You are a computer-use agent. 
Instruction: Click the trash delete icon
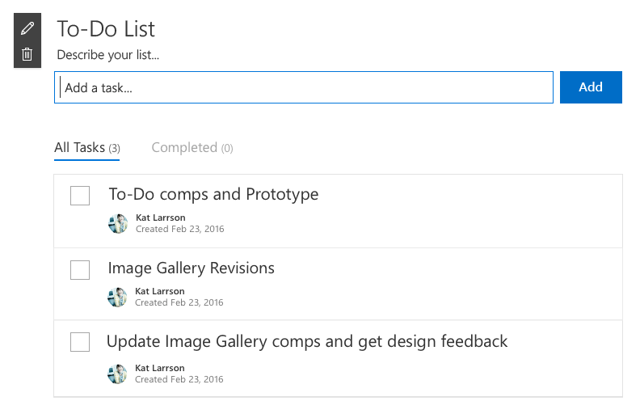click(27, 54)
